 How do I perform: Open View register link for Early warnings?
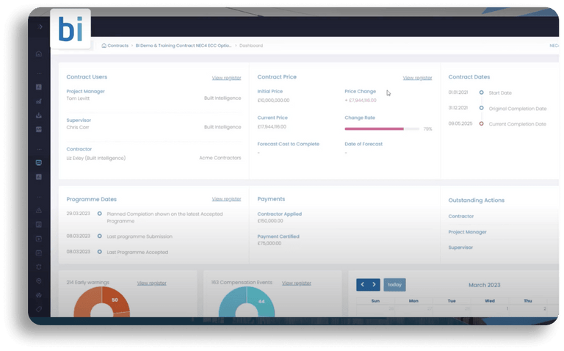click(x=152, y=283)
